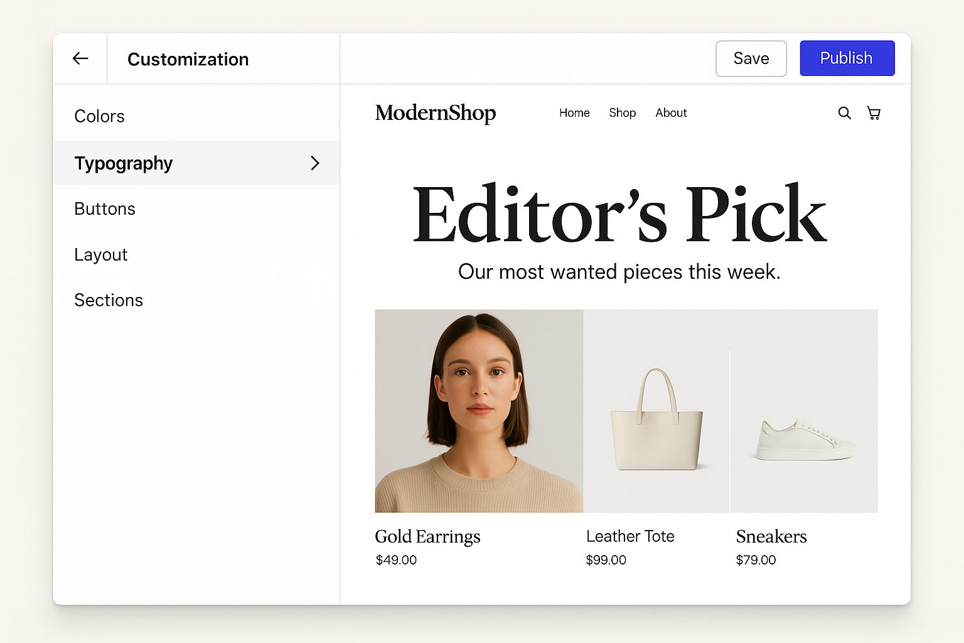Click the woman model product image
The width and height of the screenshot is (964, 643).
479,411
